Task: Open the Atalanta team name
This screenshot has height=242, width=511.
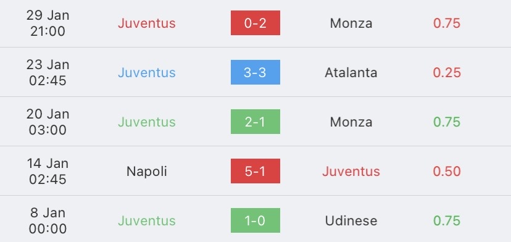Action: [x=351, y=72]
